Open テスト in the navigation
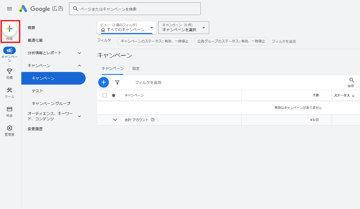This screenshot has height=209, width=360. (x=37, y=91)
